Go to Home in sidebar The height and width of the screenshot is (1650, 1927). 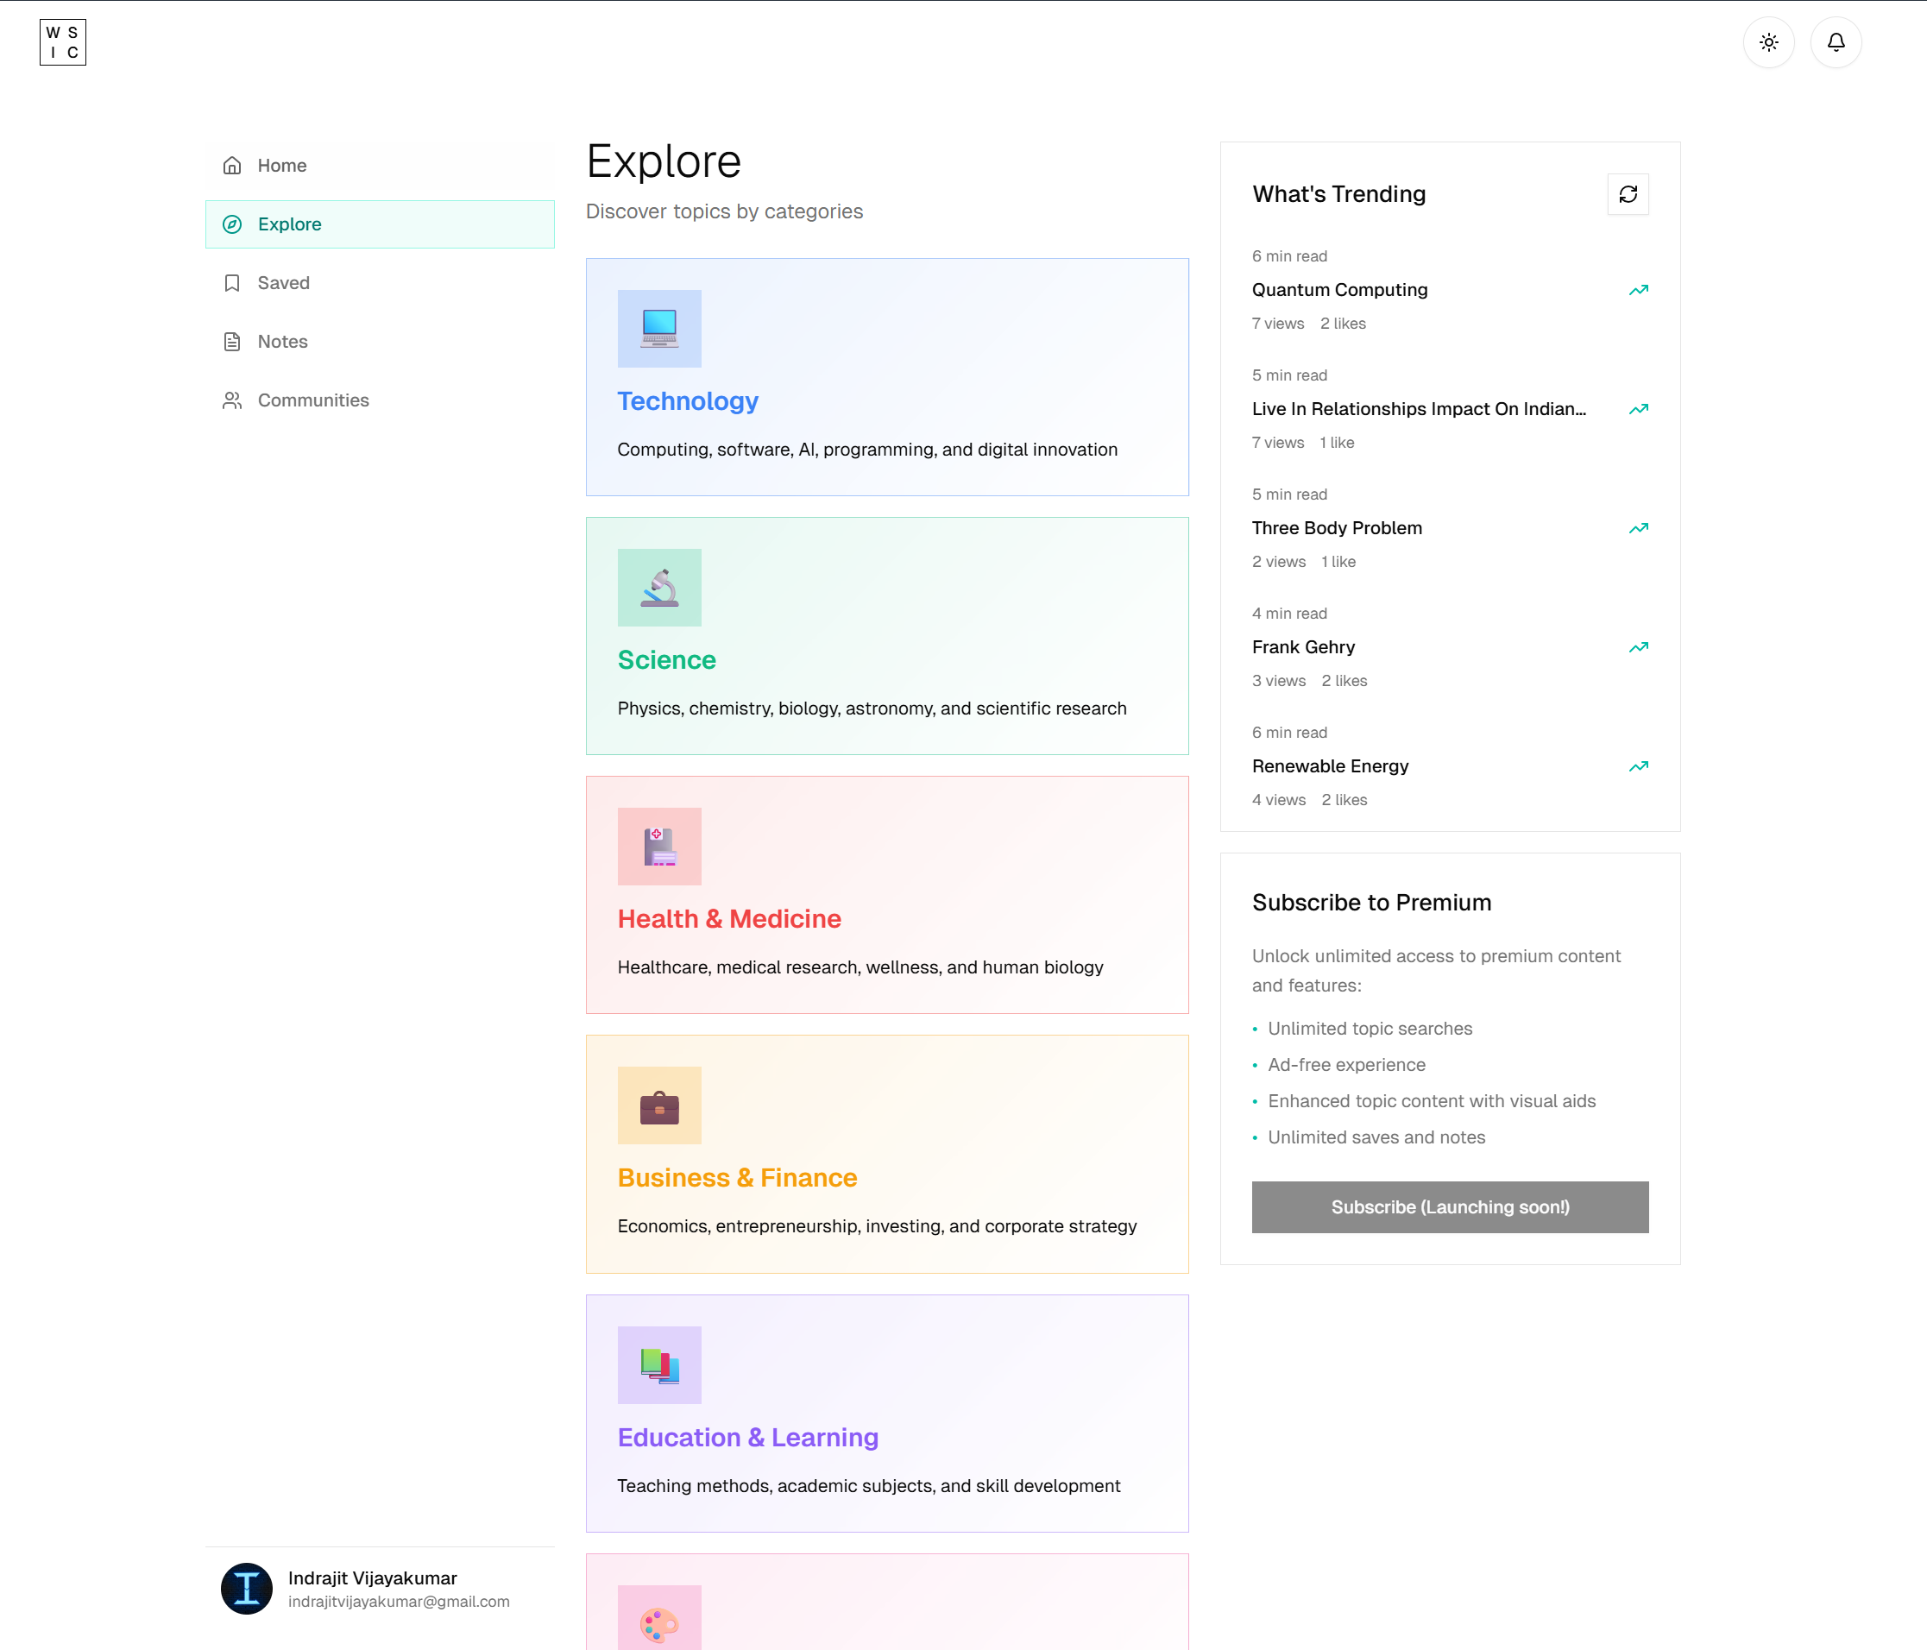pyautogui.click(x=282, y=166)
